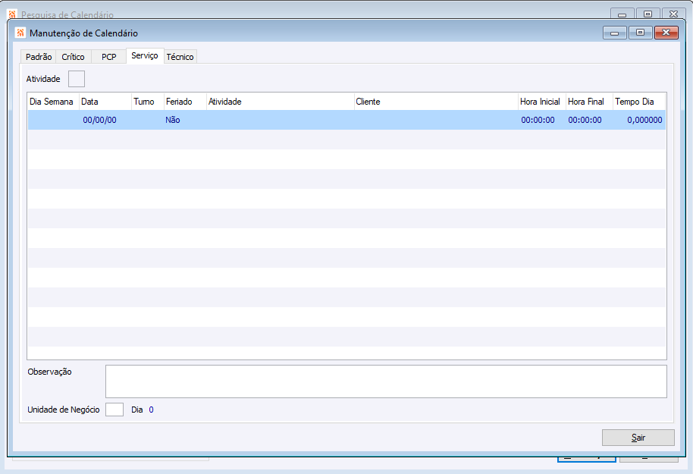Close the Pesquisa de Calendário background window

point(673,14)
